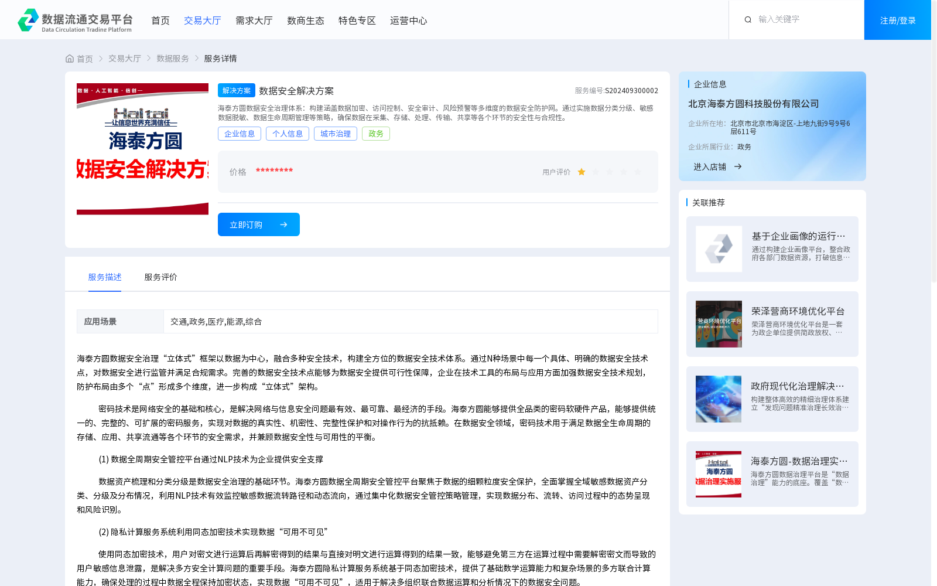Click the 应用场景 table header cell

[x=120, y=322]
